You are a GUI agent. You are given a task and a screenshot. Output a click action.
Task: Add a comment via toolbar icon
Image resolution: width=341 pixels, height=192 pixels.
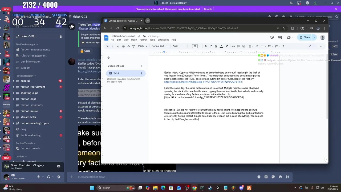[x=238, y=46]
